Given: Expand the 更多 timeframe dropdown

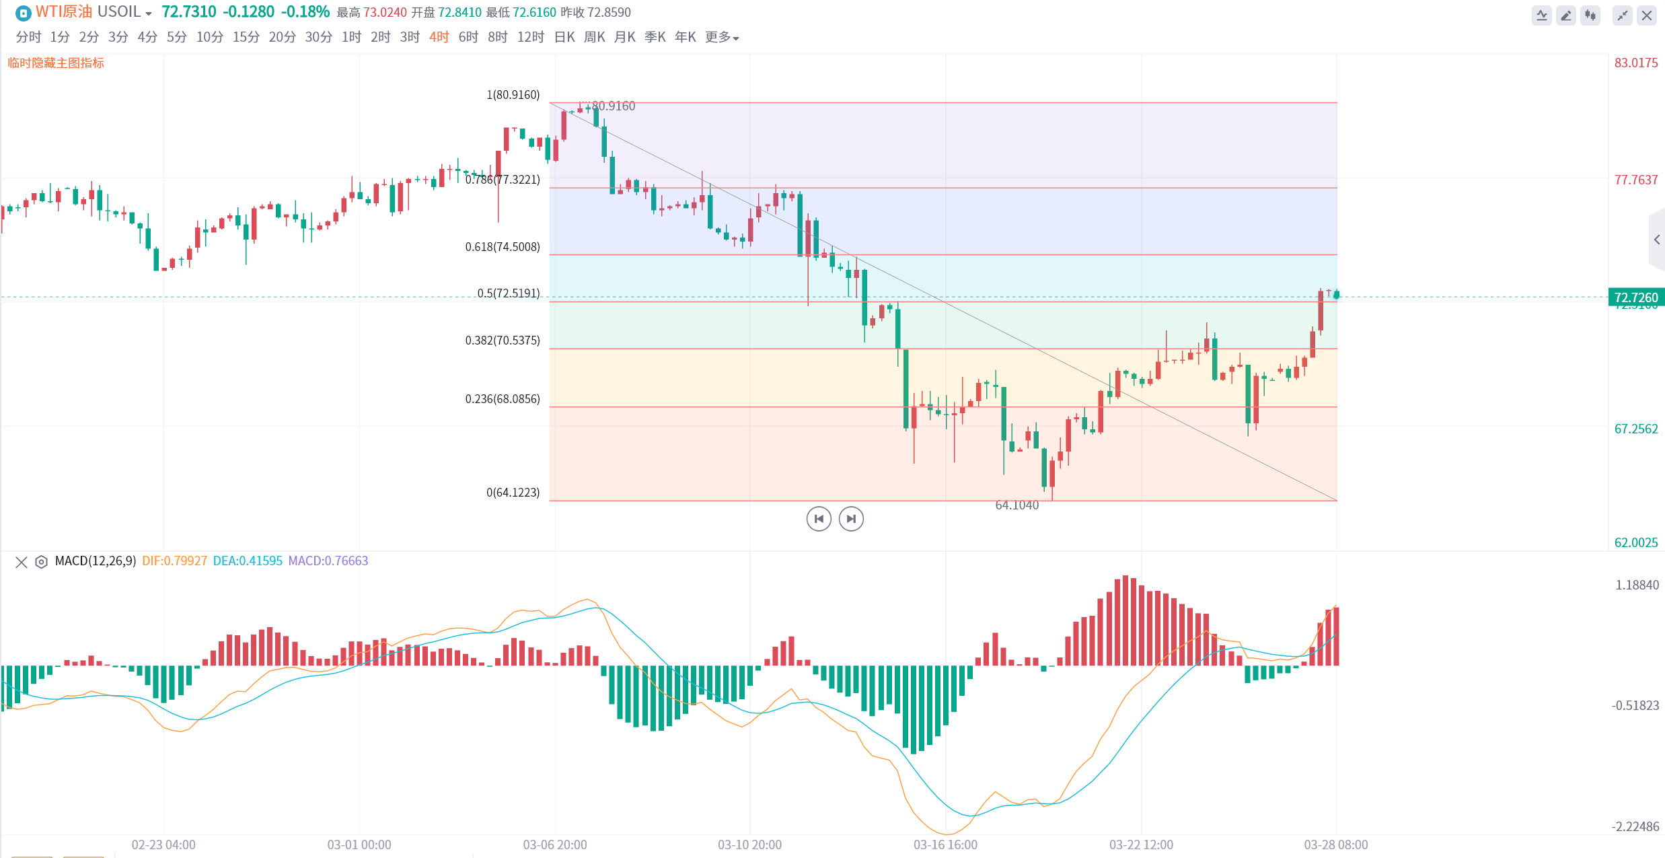Looking at the screenshot, I should 722,38.
